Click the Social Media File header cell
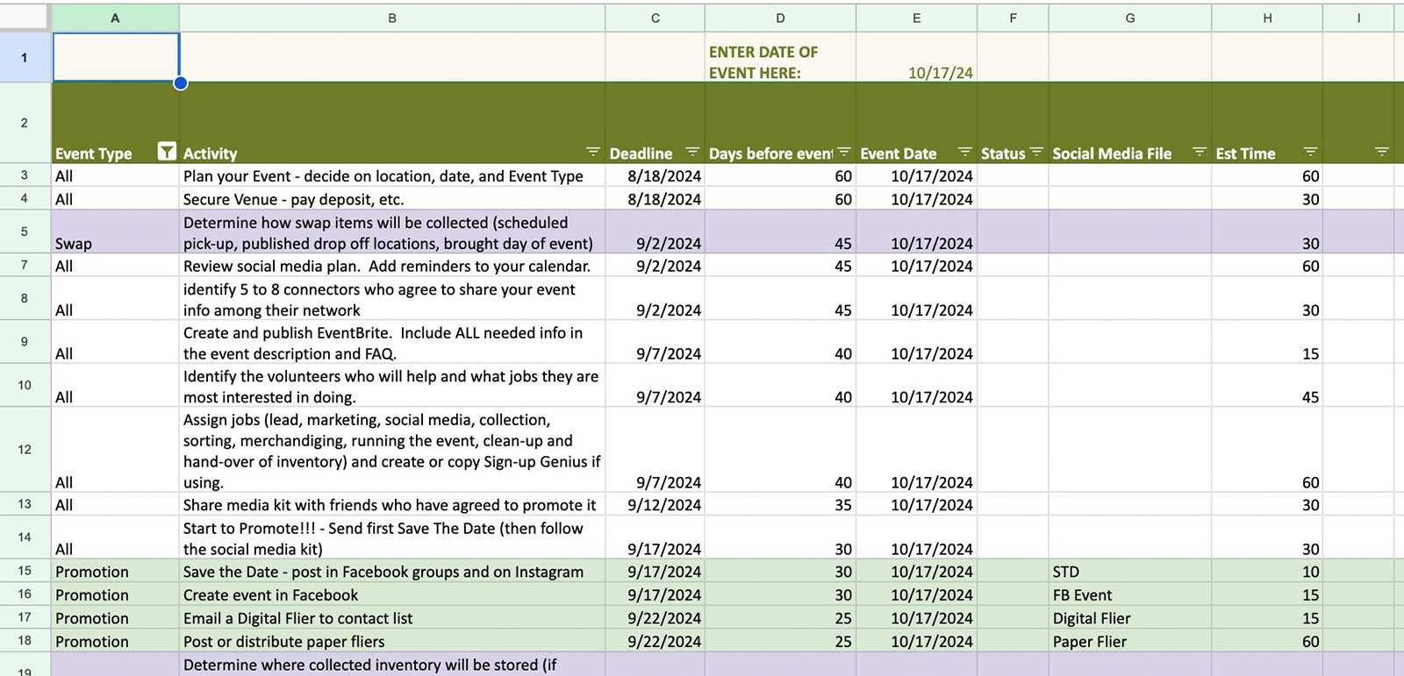This screenshot has width=1404, height=676. (x=1129, y=123)
